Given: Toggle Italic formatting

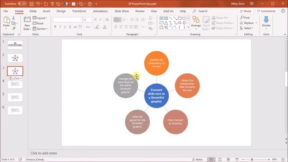Looking at the screenshot, I should (x=60, y=27).
